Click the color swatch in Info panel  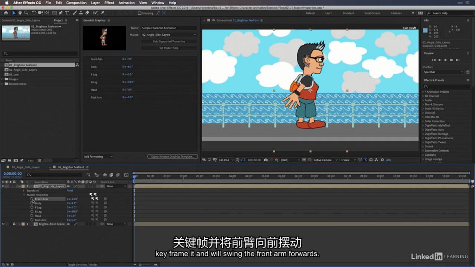click(x=425, y=31)
